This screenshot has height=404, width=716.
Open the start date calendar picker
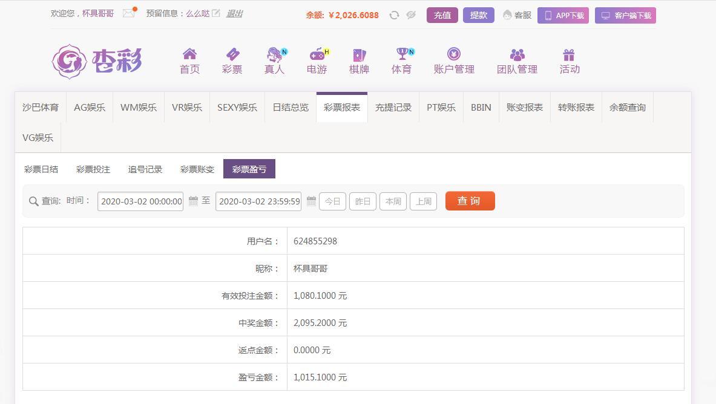194,201
